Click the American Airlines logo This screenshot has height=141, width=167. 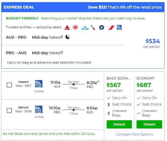click(x=93, y=27)
